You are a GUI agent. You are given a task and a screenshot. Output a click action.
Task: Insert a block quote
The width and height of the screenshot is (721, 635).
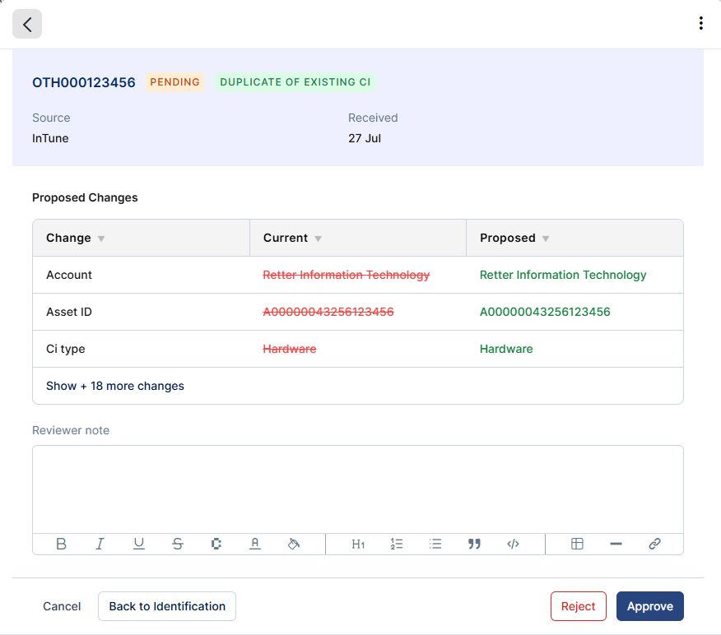pyautogui.click(x=474, y=544)
